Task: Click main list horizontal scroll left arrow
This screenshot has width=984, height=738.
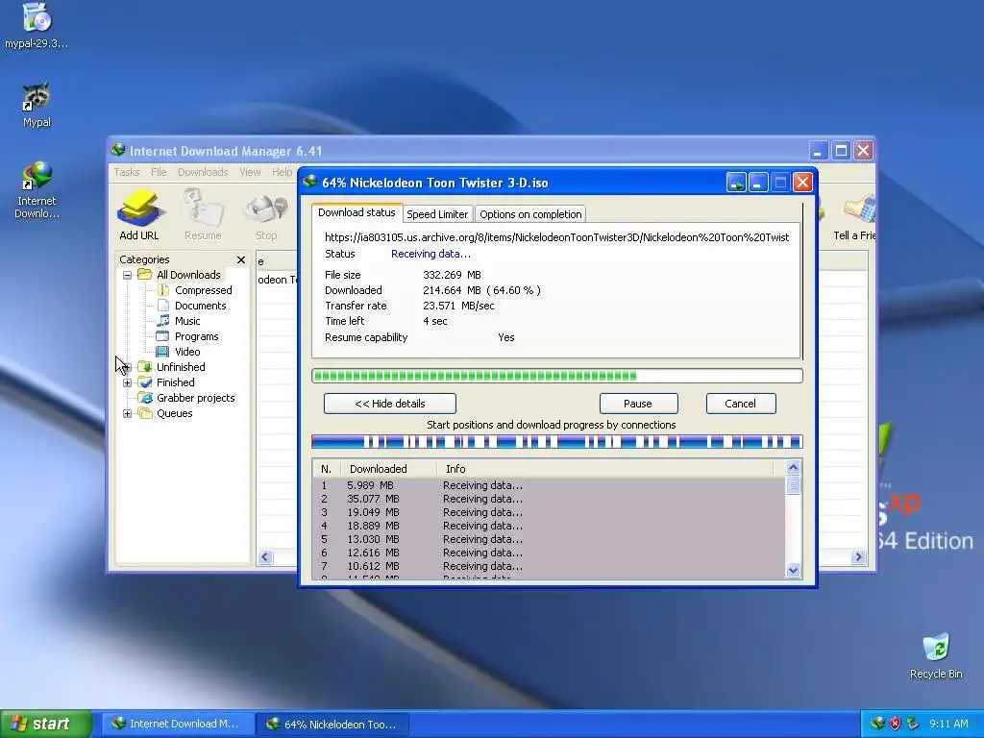Action: (265, 557)
